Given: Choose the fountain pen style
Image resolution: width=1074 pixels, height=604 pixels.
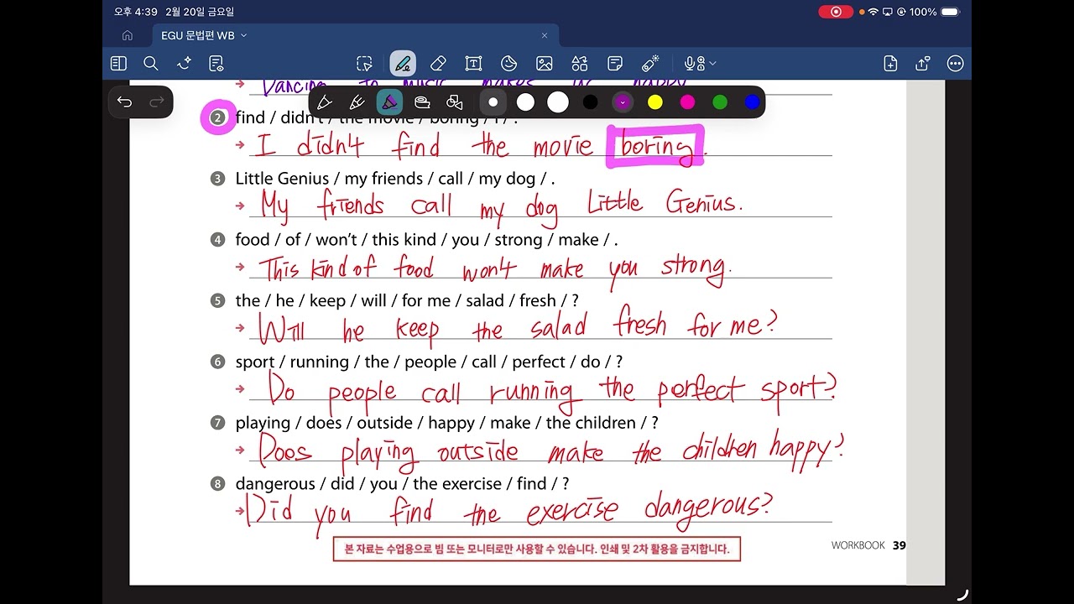Looking at the screenshot, I should click(325, 102).
